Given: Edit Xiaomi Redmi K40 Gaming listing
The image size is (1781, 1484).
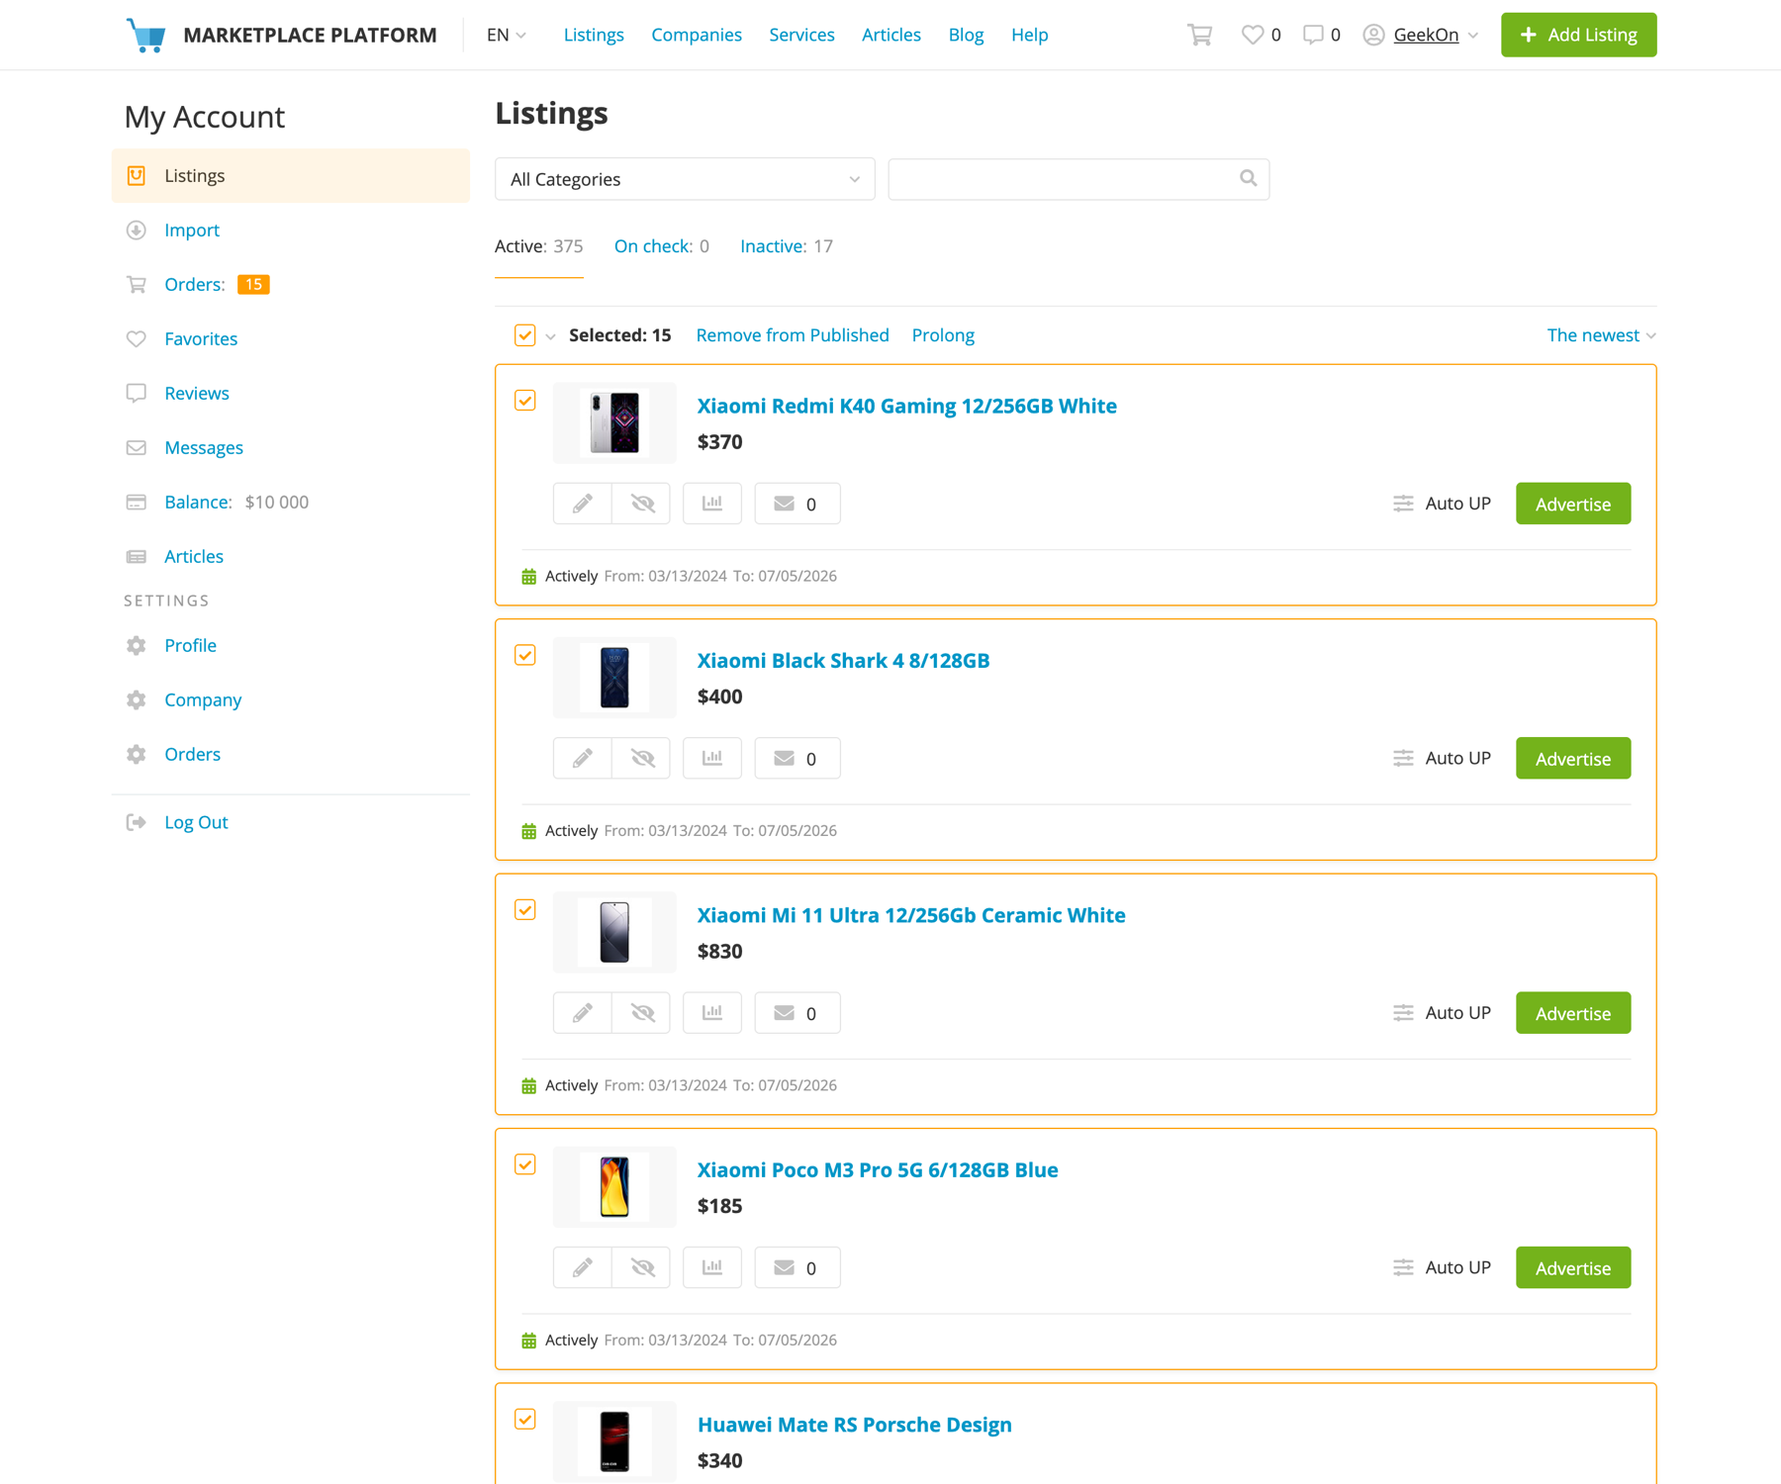Looking at the screenshot, I should pyautogui.click(x=583, y=504).
